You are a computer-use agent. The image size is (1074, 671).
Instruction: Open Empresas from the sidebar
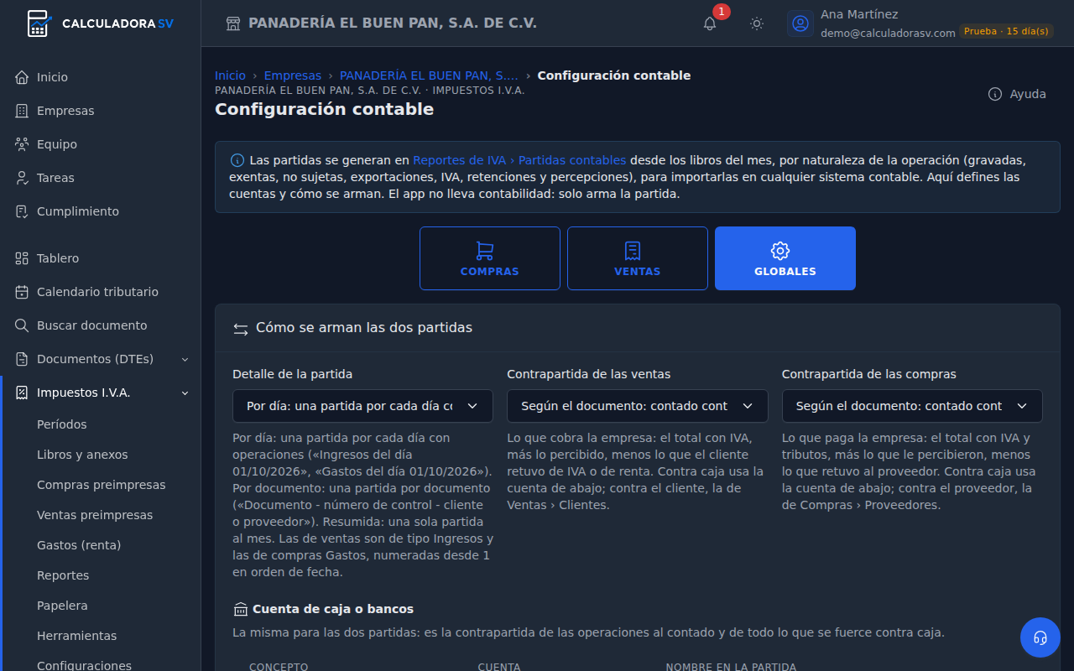[x=101, y=111]
